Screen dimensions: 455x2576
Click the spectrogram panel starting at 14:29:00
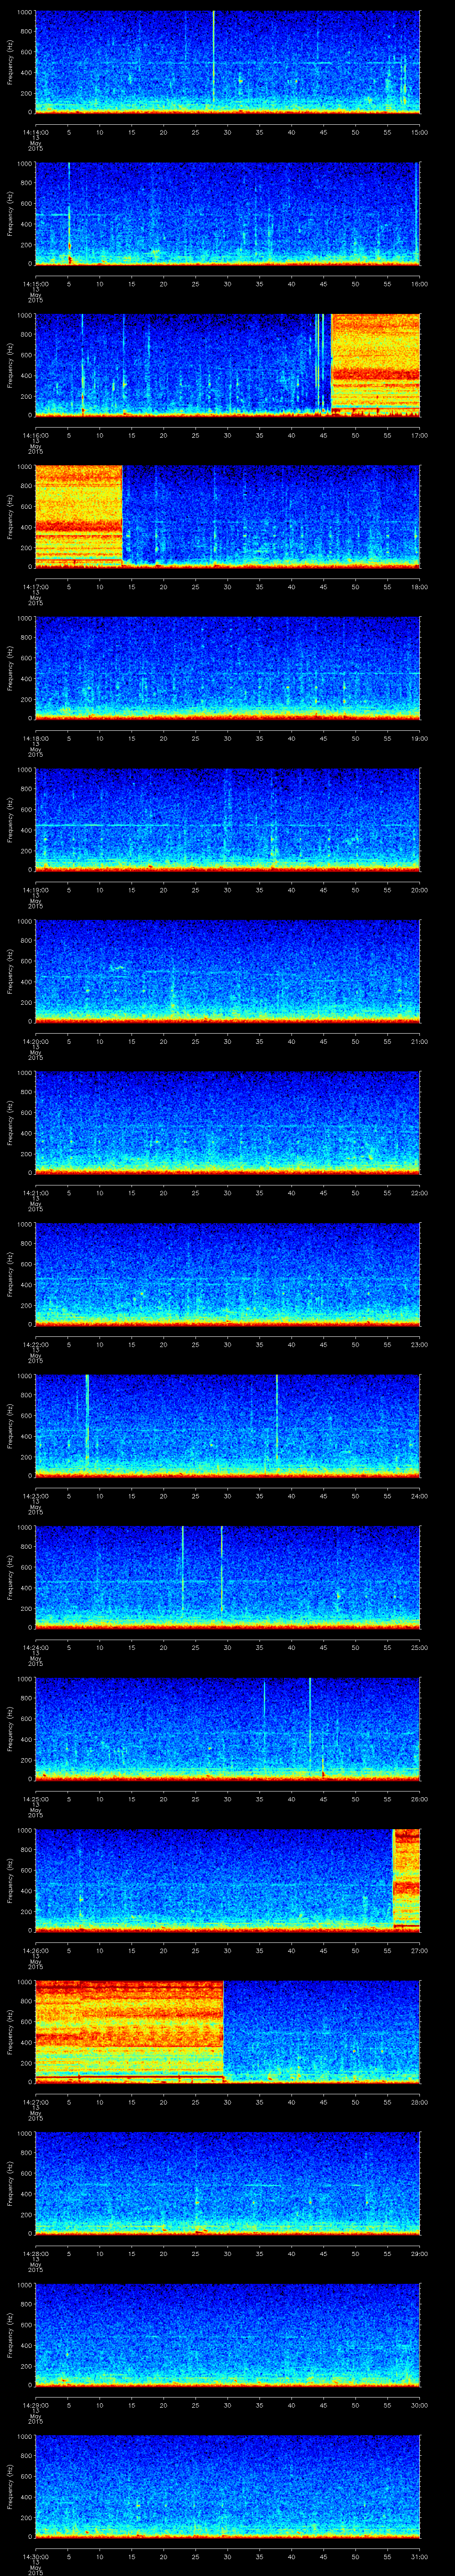click(228, 2335)
